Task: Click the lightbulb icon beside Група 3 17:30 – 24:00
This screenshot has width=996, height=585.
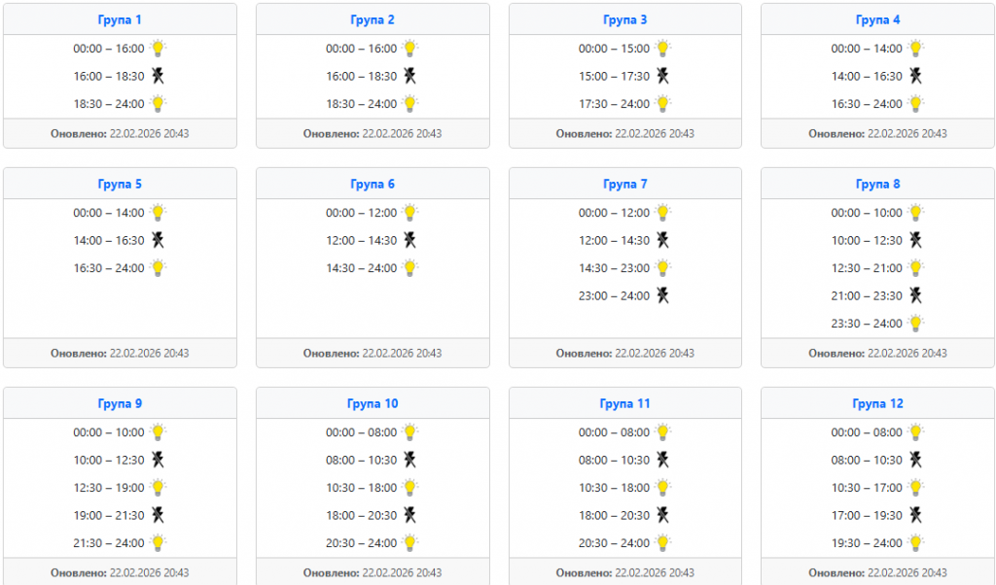Action: (663, 103)
